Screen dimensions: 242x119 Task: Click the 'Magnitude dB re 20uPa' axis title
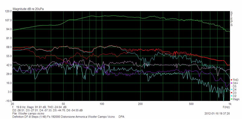(28, 9)
